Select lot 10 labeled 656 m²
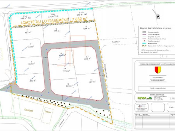Image resolution: width=175 pixels, height=131 pixels. click(x=87, y=58)
